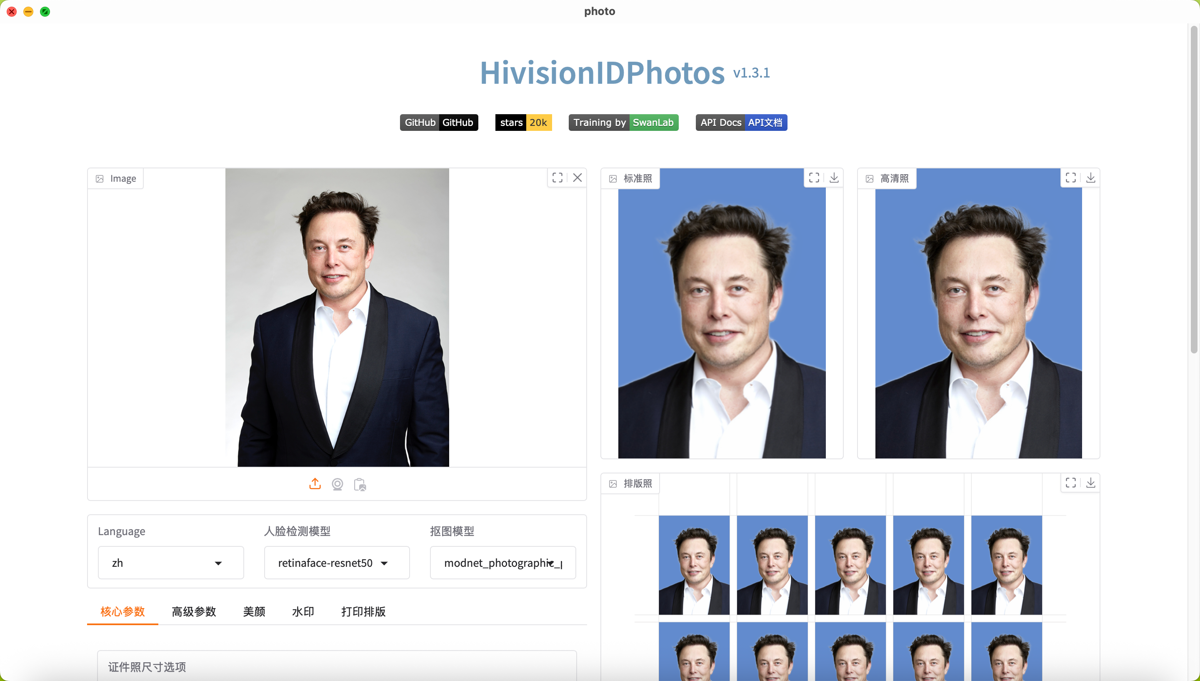The height and width of the screenshot is (681, 1200).
Task: Open the 抠图模型 modnet_photographic dropdown
Action: (x=502, y=563)
